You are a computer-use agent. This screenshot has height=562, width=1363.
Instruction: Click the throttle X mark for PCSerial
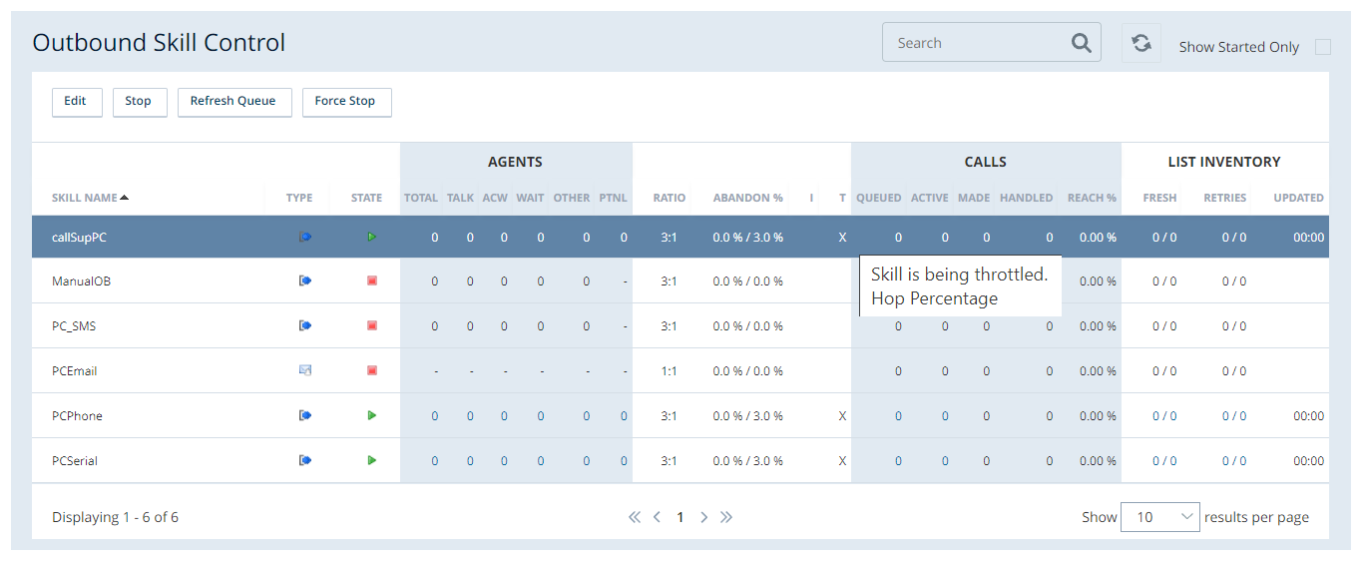tap(842, 461)
